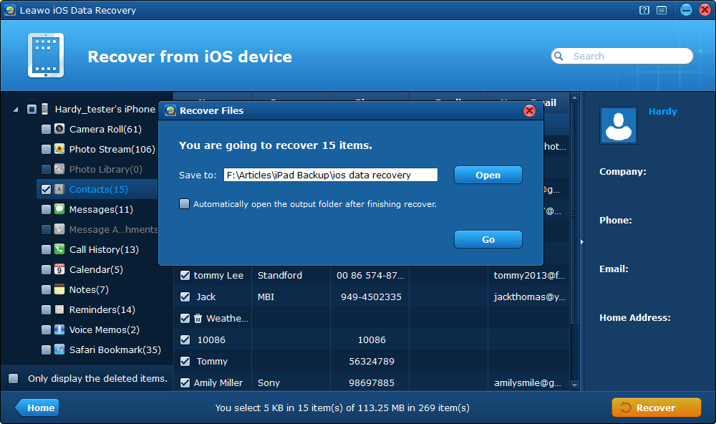The image size is (716, 424).
Task: Click Go to start recovery
Action: coord(488,239)
